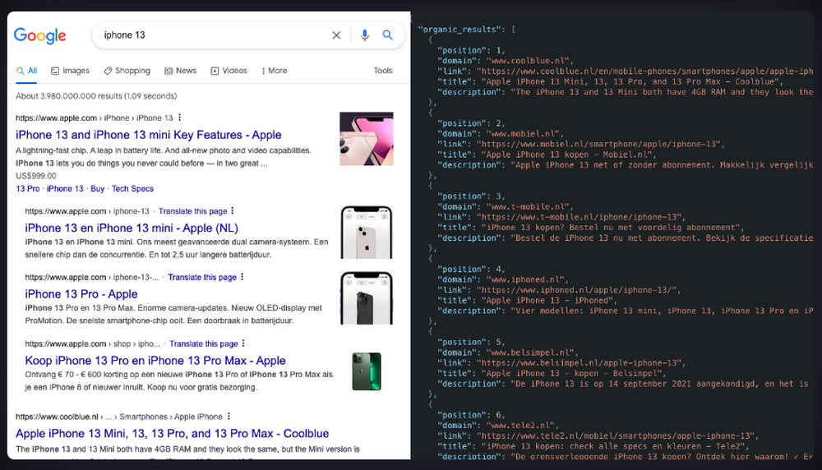Click the pink iPhone 13 thumbnail
Viewport: 822px width, 470px height.
tap(367, 139)
